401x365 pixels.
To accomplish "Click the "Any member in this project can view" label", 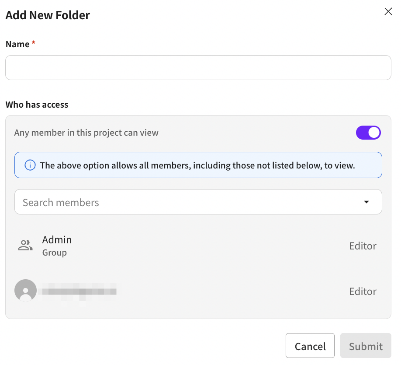I will (x=86, y=133).
